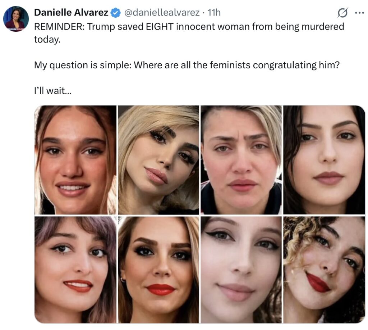Click the 'My question is simple' sentence
Viewport: 368px width, 330px height.
pyautogui.click(x=187, y=65)
